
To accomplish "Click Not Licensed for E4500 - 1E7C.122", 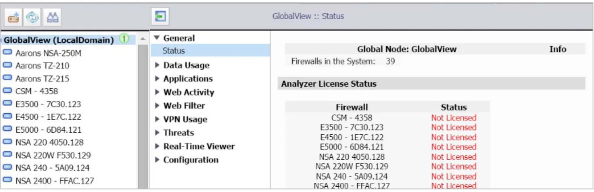I will (454, 137).
